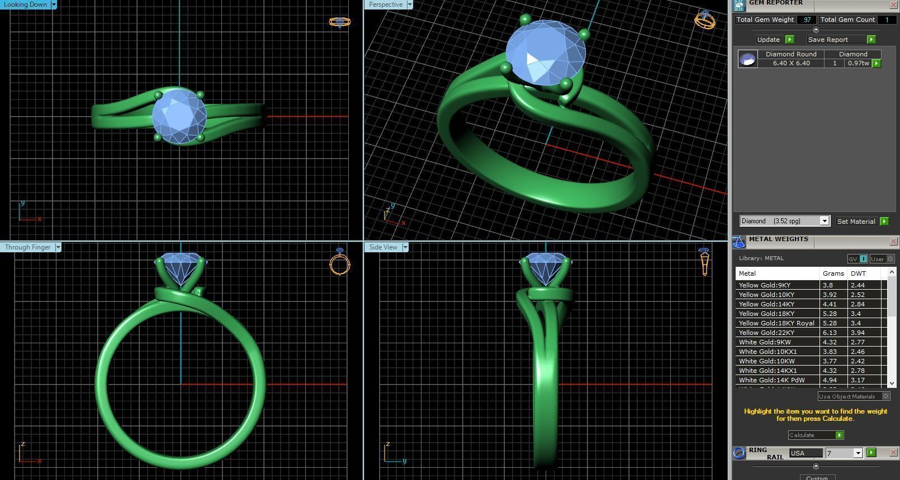The height and width of the screenshot is (480, 900).
Task: Collapse Gem Reporter panel with slider arrow
Action: coord(816,30)
